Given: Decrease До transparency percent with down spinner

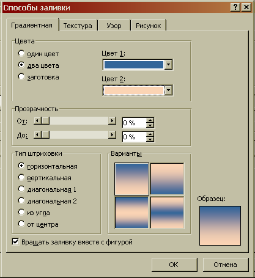Looking at the screenshot, I should click(150, 139).
